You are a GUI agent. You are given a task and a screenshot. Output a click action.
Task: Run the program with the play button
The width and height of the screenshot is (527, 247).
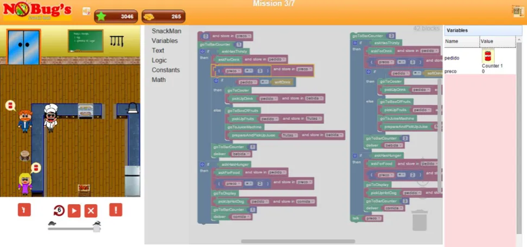[74, 211]
